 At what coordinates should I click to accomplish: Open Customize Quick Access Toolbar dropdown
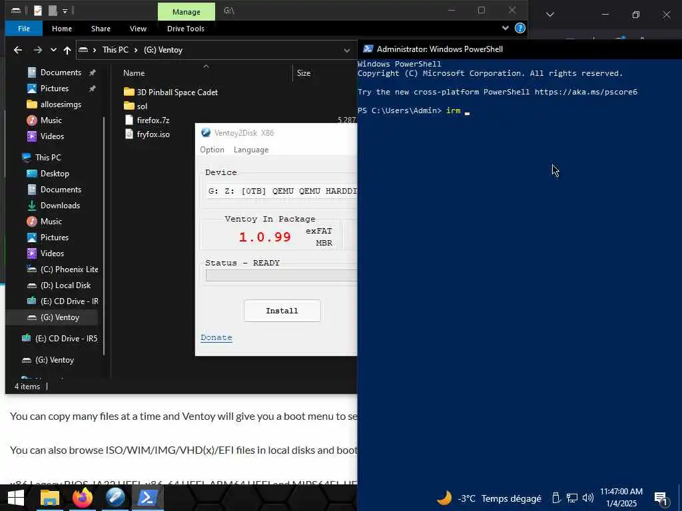coord(65,11)
